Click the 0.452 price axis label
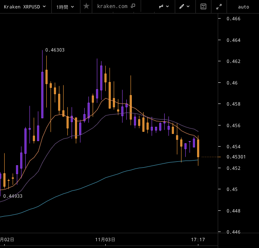The image size is (259, 248). [x=233, y=168]
